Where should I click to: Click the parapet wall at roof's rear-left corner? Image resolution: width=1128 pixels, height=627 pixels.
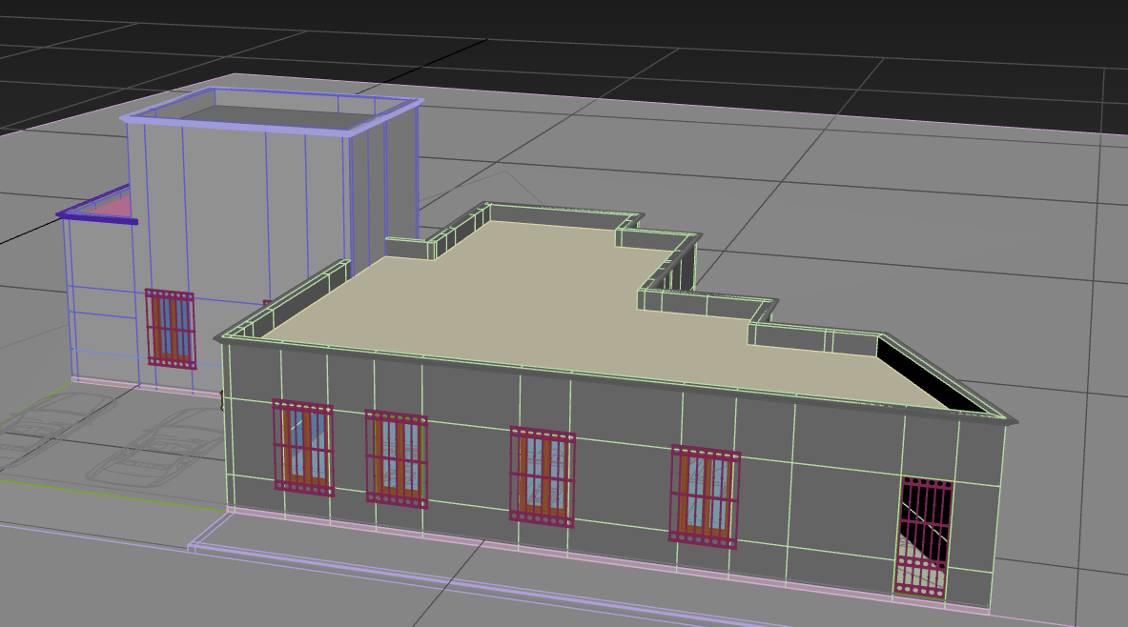pyautogui.click(x=408, y=249)
